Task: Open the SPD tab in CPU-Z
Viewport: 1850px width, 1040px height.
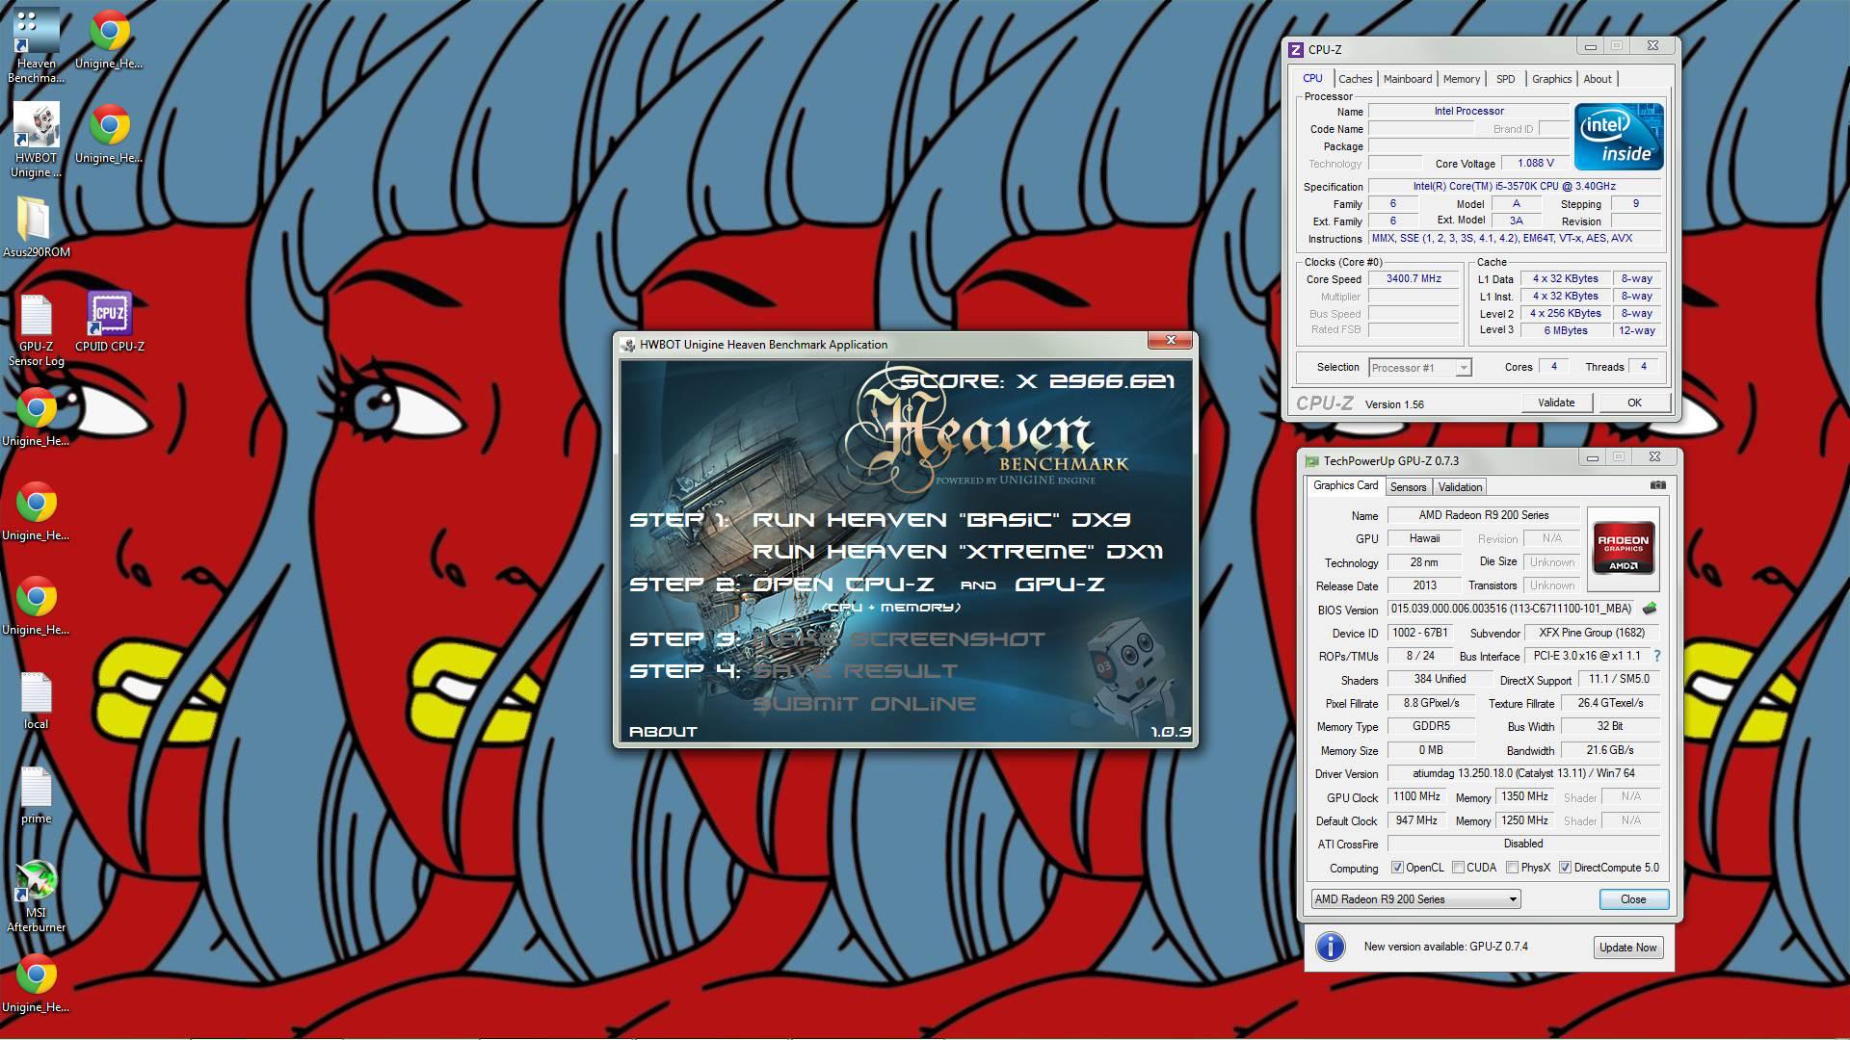Action: click(x=1506, y=79)
